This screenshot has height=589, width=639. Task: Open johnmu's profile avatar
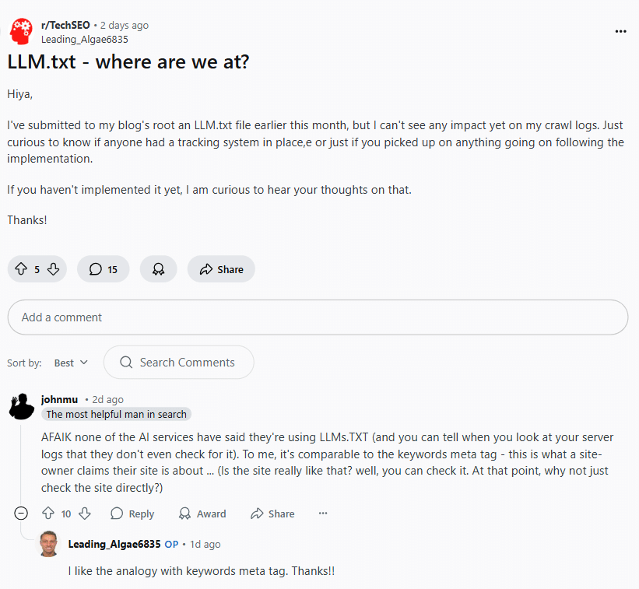21,406
